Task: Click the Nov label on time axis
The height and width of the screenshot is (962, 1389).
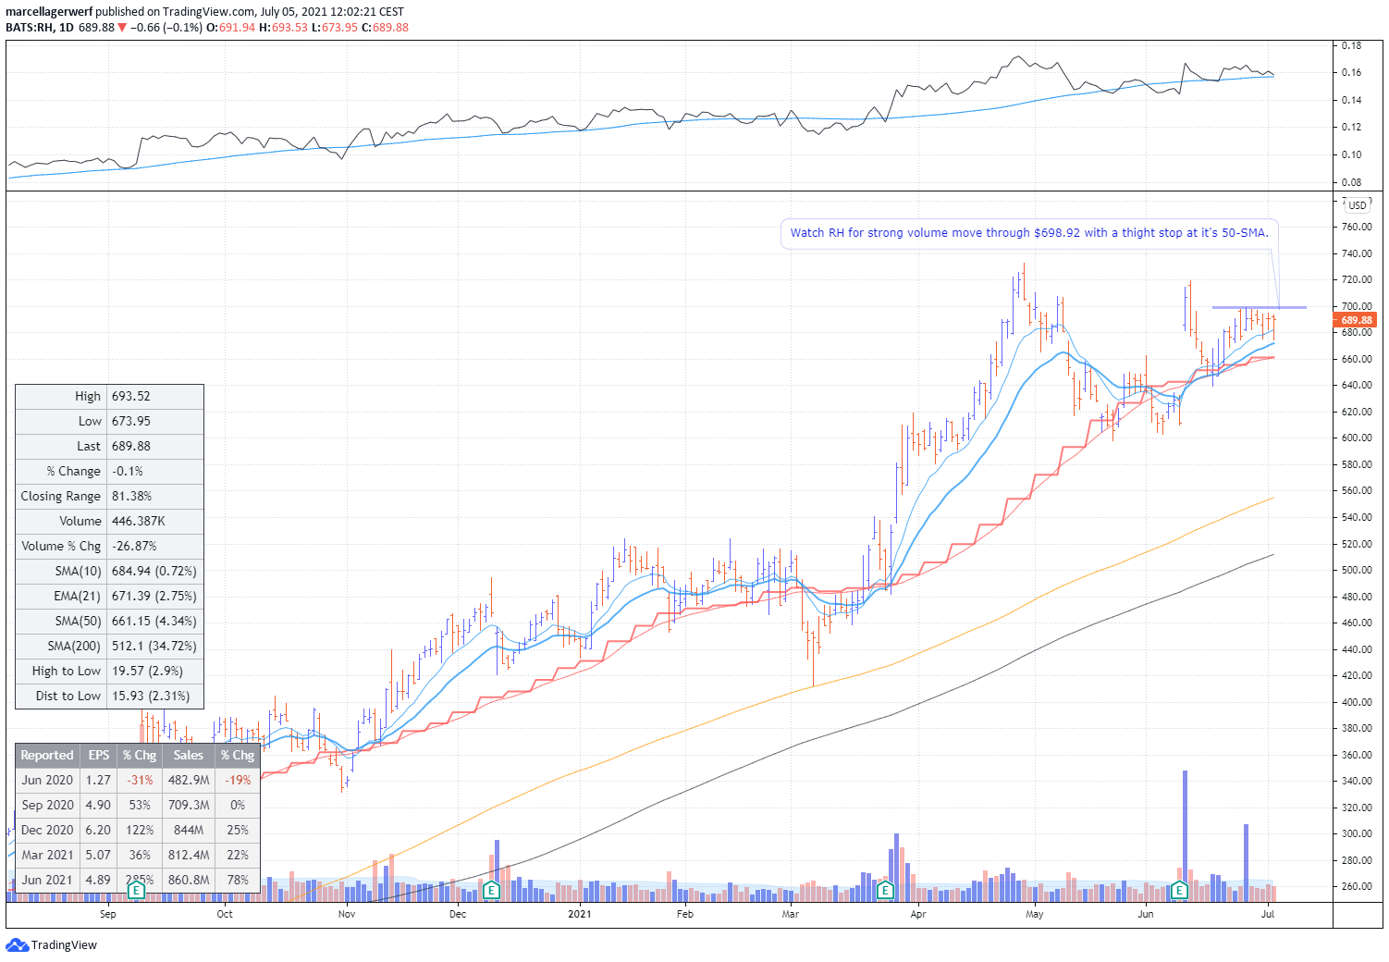Action: (x=347, y=914)
